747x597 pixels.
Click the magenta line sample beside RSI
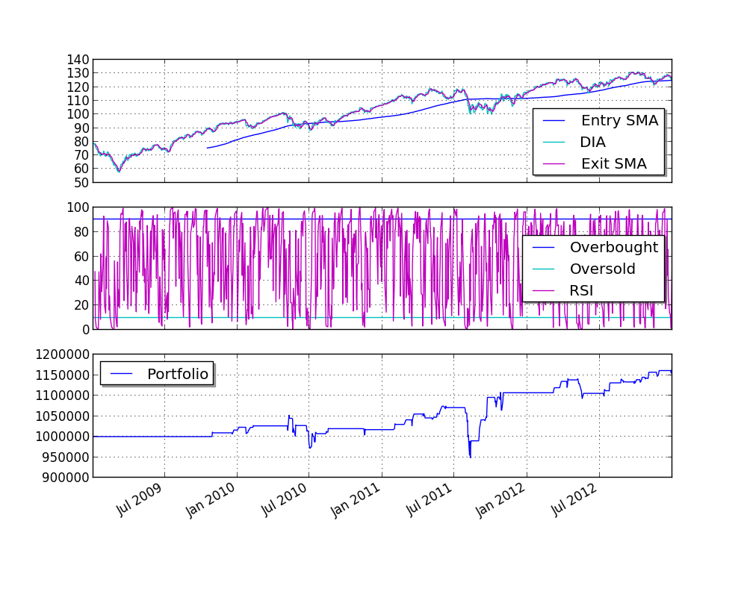click(544, 290)
